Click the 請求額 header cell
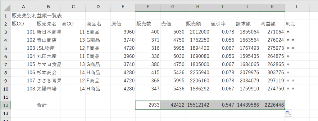 click(x=247, y=24)
